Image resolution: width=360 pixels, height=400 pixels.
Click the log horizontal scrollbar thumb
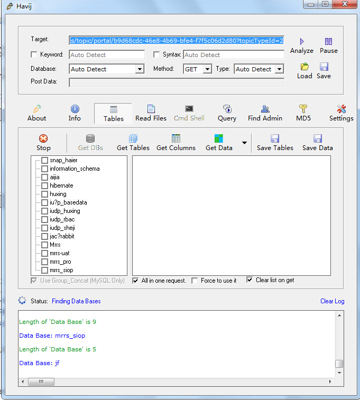tap(41, 382)
